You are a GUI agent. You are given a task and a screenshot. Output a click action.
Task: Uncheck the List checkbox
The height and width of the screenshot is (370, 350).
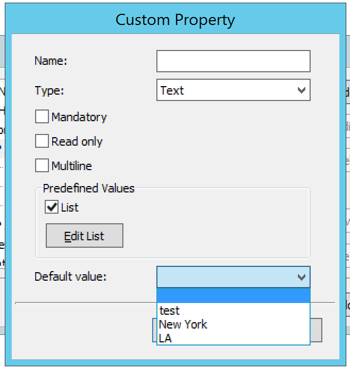coord(52,207)
